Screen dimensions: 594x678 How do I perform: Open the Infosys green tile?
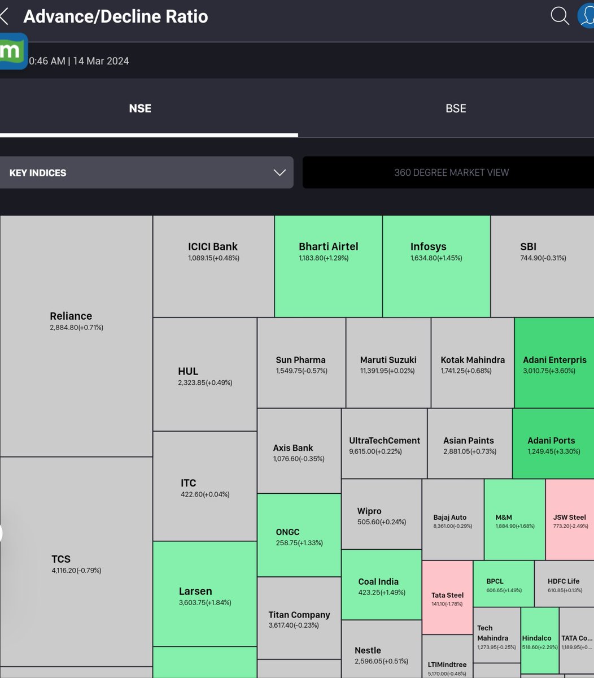coord(436,266)
